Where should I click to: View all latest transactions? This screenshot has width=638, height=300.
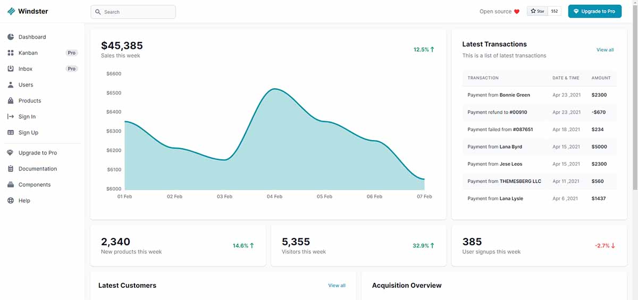tap(605, 50)
